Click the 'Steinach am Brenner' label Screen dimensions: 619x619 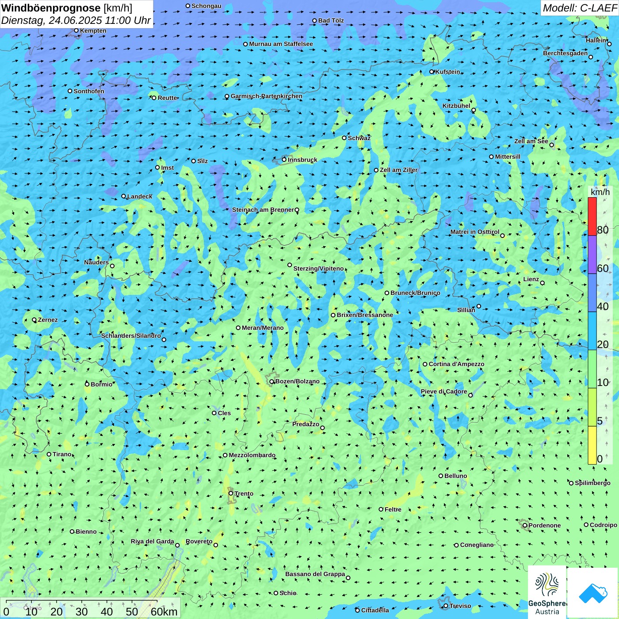point(263,210)
